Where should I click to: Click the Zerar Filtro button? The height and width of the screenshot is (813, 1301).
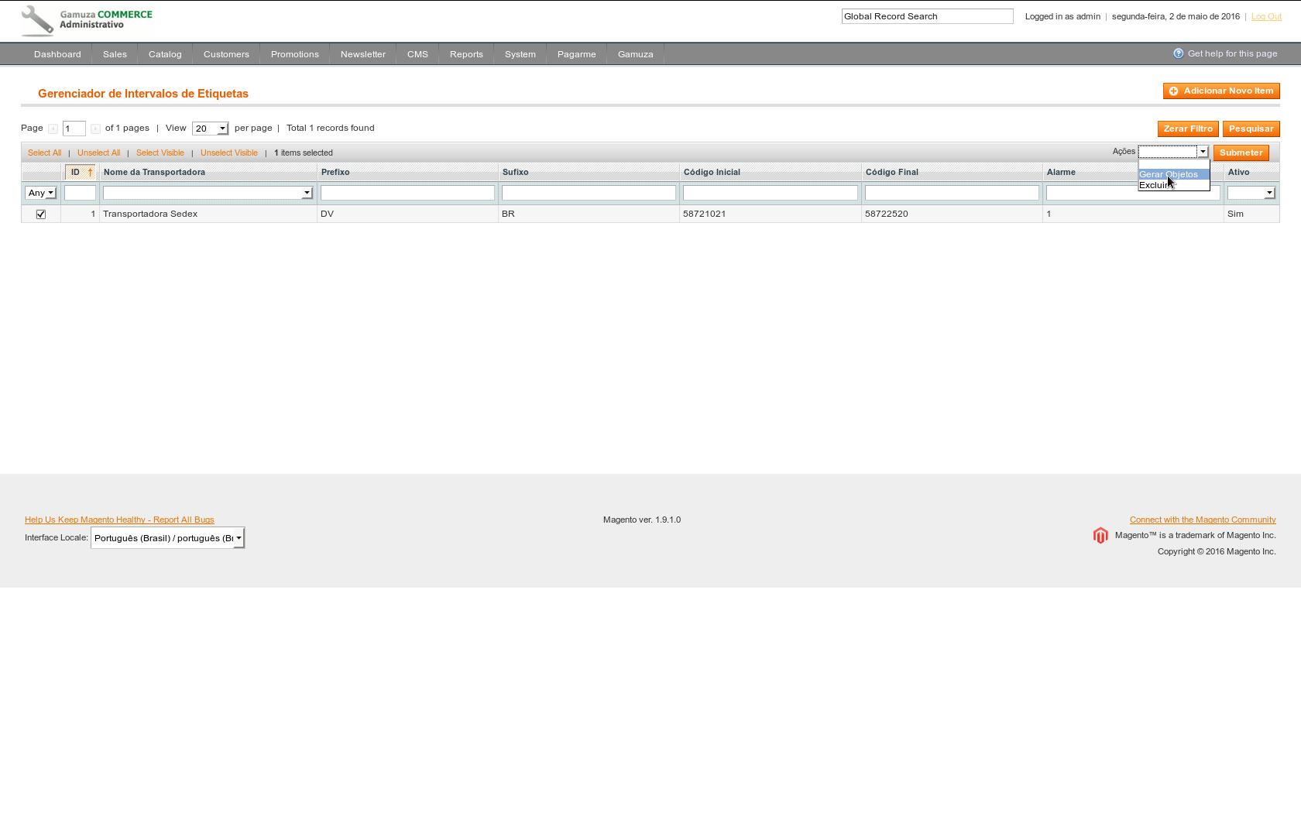tap(1188, 129)
